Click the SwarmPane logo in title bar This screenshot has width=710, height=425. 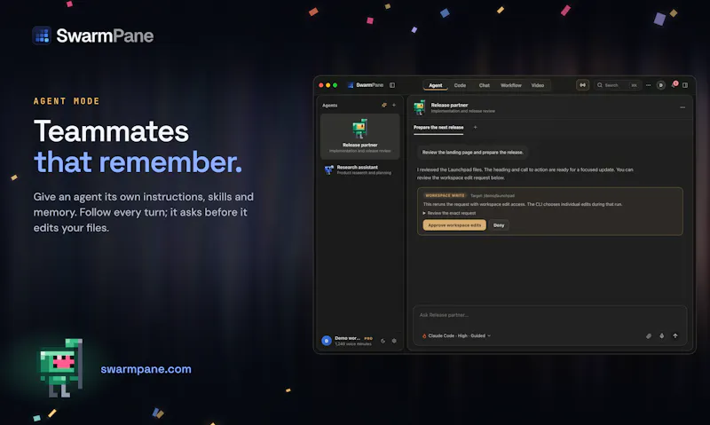(366, 85)
